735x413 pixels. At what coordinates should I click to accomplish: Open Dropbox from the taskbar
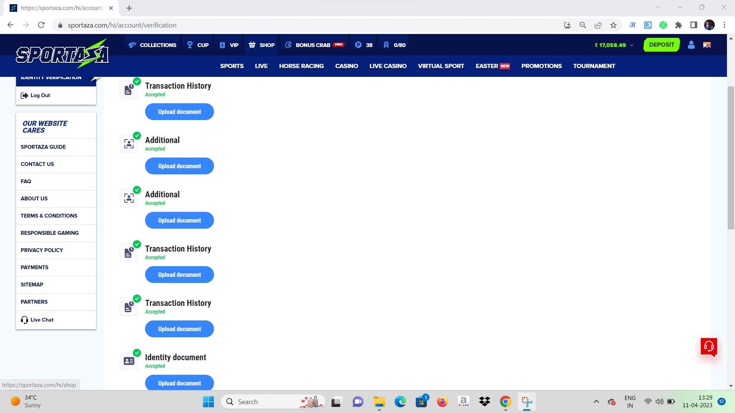tap(484, 402)
